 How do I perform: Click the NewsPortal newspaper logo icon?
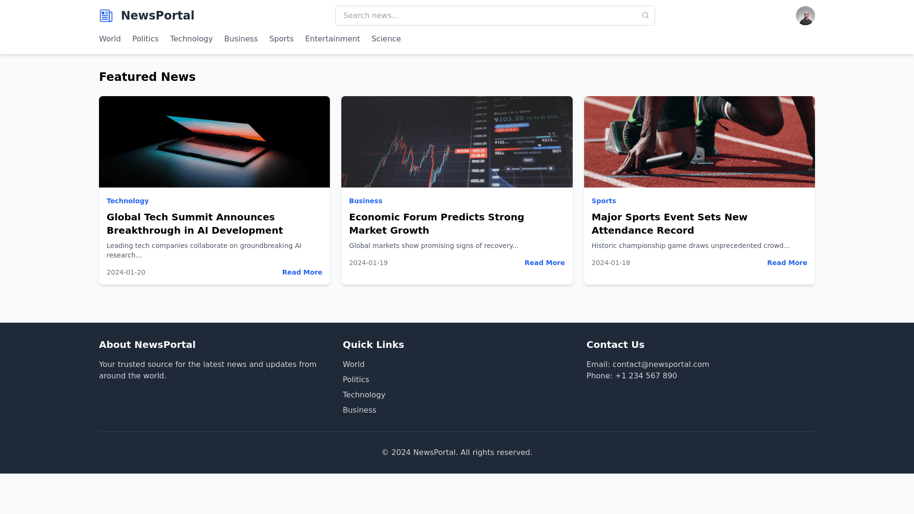coord(106,16)
